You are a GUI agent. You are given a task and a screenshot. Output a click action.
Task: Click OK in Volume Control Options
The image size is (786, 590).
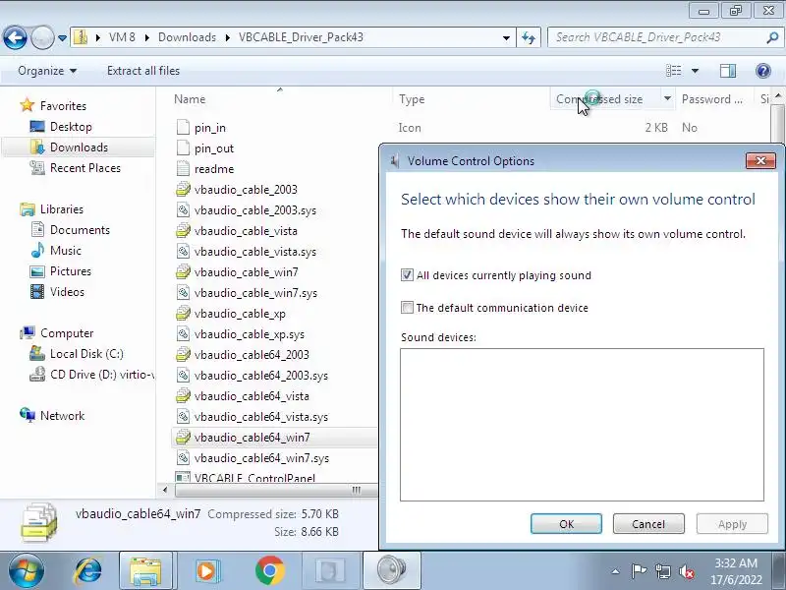[566, 524]
